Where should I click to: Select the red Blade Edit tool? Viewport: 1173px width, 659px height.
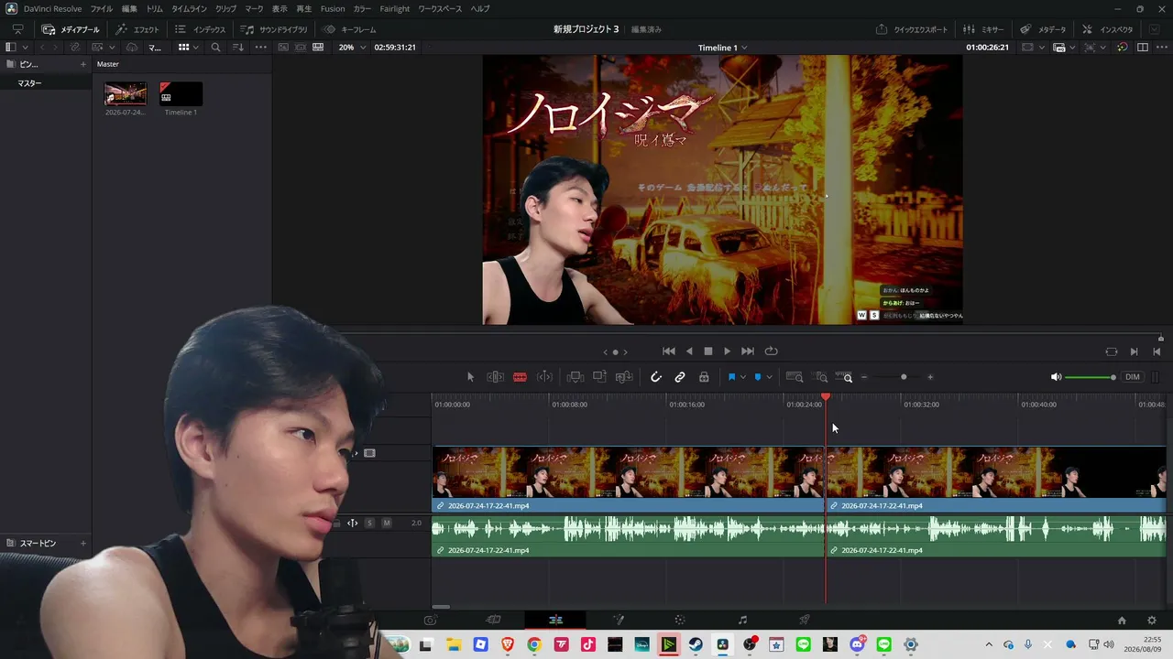[x=520, y=377]
